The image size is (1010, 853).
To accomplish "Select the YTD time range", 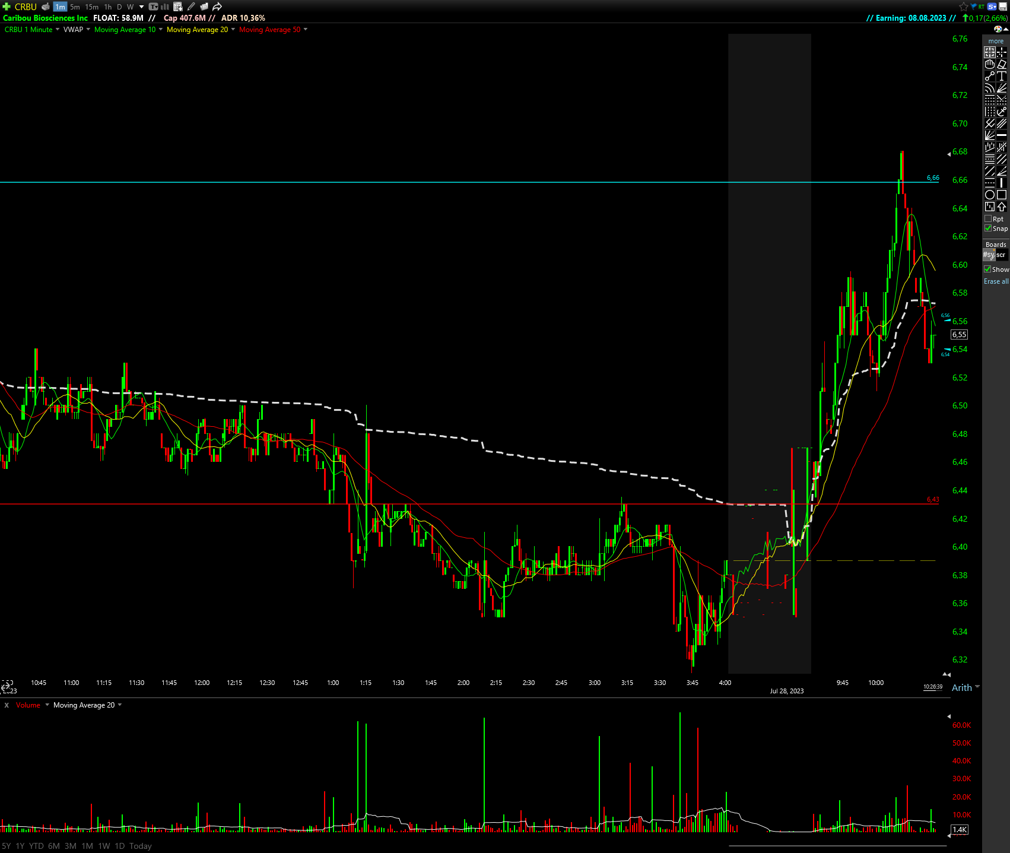I will pos(36,846).
